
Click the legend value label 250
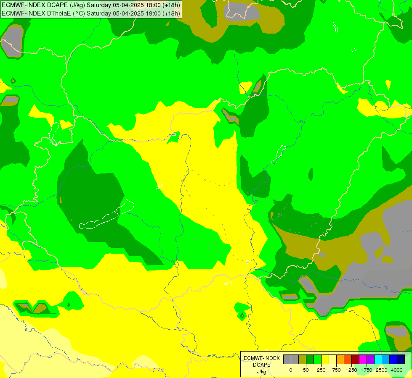[x=321, y=370]
